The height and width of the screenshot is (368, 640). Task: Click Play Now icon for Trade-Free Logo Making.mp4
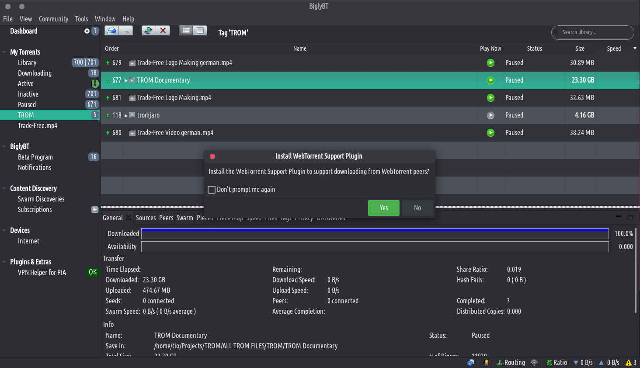coord(490,98)
